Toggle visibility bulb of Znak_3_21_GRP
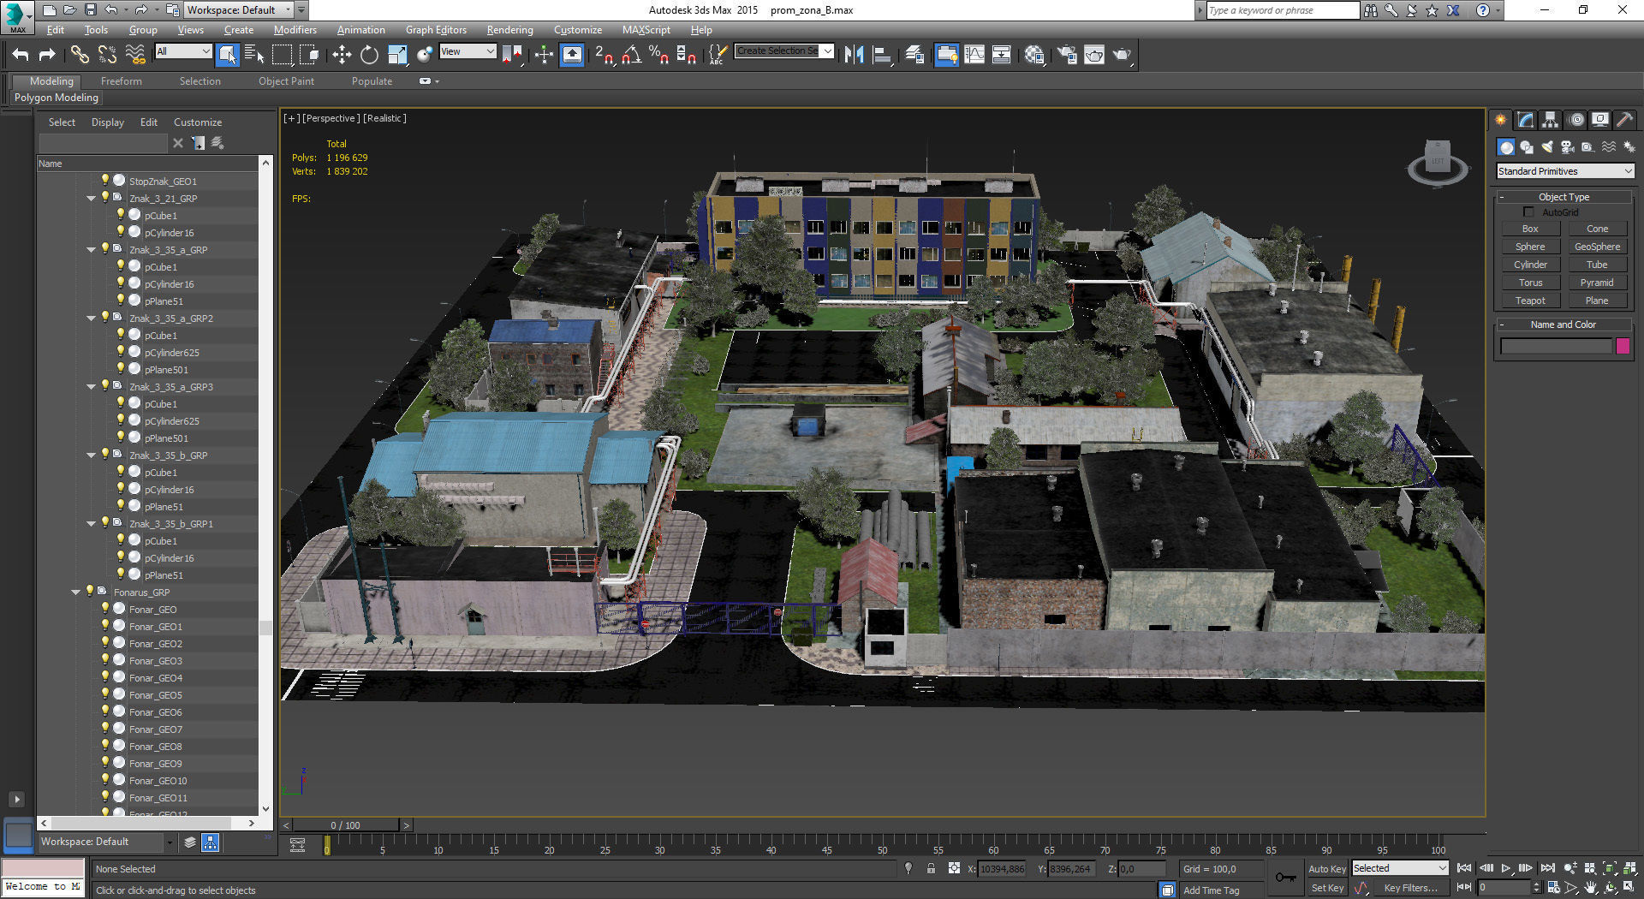The image size is (1644, 899). coord(105,198)
